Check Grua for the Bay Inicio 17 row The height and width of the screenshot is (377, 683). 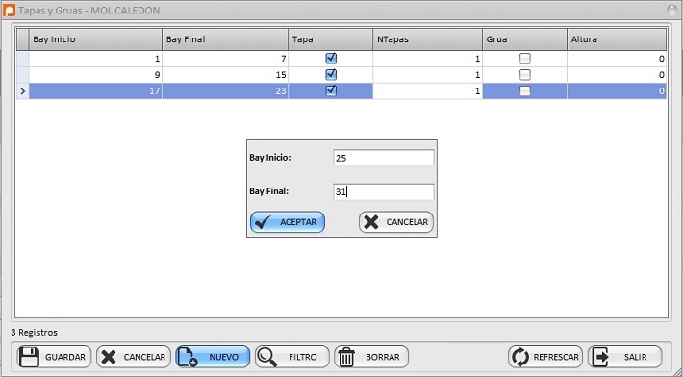click(x=525, y=90)
